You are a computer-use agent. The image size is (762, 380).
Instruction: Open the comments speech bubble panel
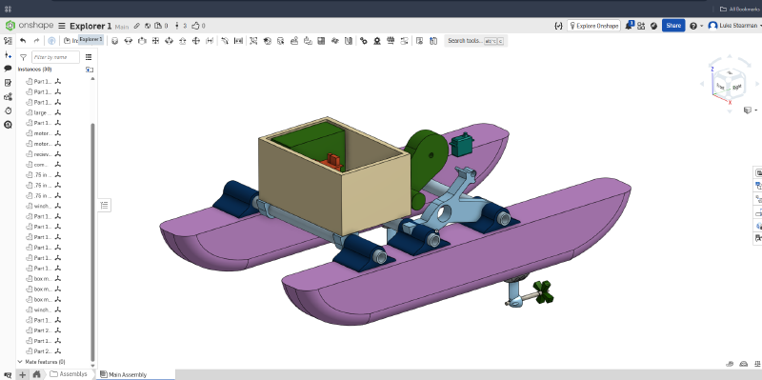(8, 69)
